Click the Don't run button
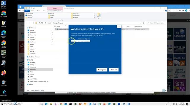The height and width of the screenshot is (106, 190). click(x=114, y=70)
